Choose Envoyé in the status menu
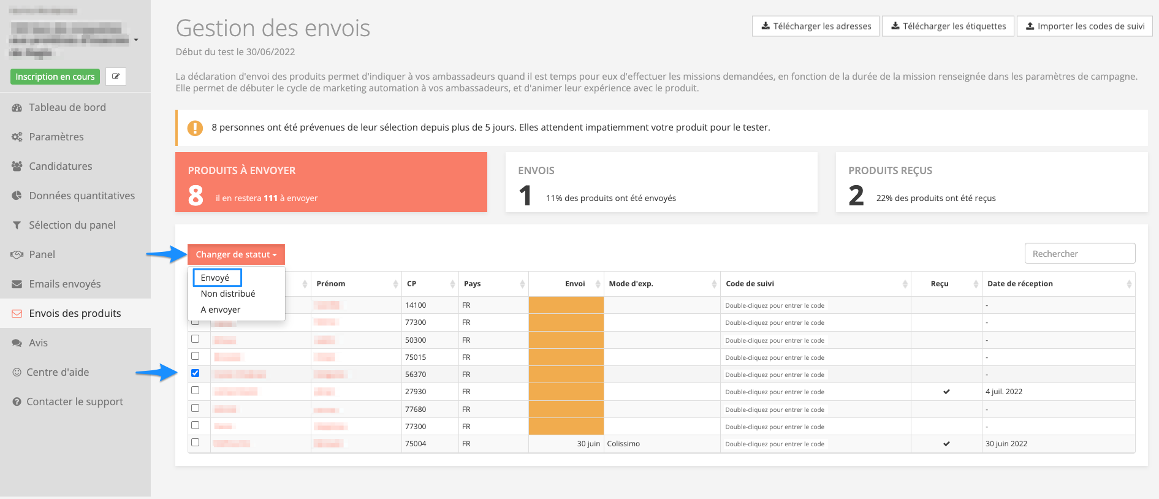Viewport: 1159px width, 499px height. (x=215, y=278)
